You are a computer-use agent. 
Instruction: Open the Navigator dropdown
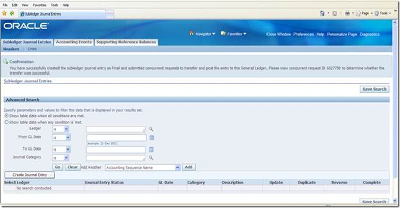click(202, 34)
